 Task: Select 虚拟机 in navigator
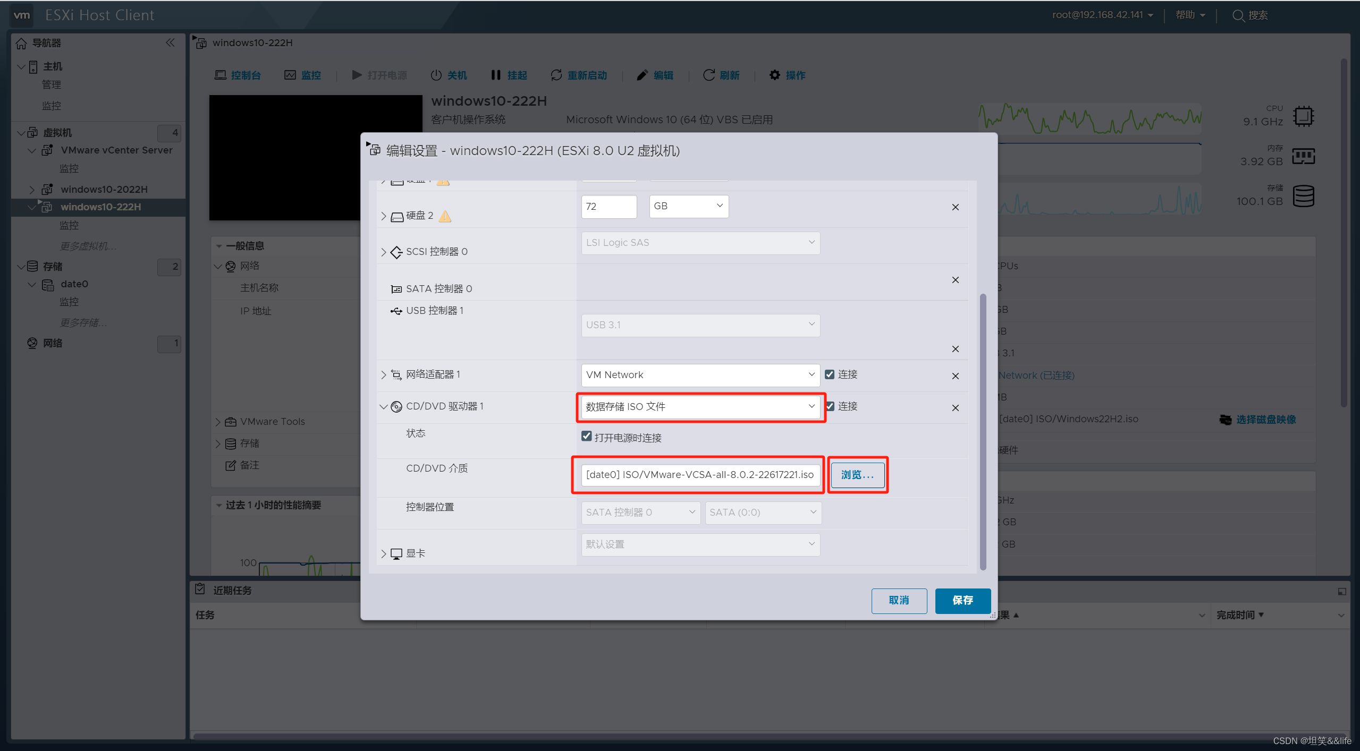pyautogui.click(x=57, y=133)
